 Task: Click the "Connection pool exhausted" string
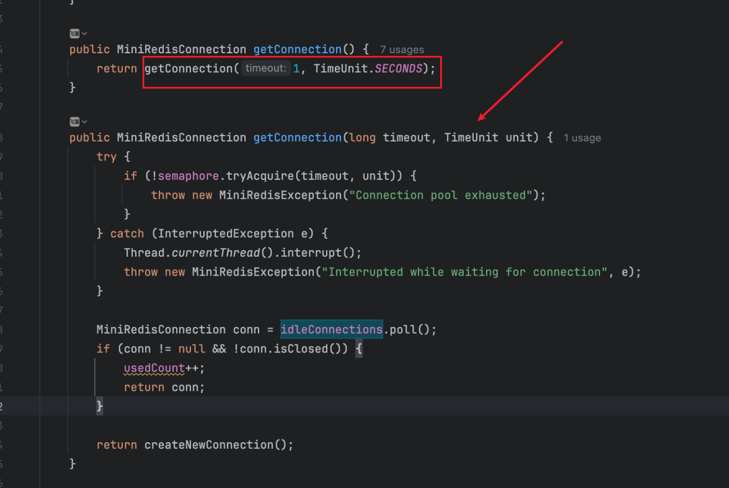click(440, 195)
